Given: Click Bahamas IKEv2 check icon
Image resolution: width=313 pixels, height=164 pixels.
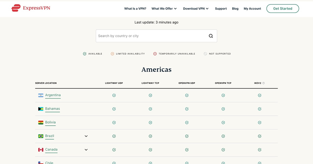Looking at the screenshot, I should pos(260,109).
